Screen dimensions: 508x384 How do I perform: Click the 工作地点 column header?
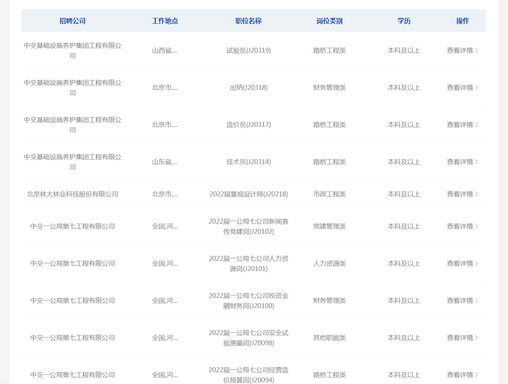(x=165, y=21)
